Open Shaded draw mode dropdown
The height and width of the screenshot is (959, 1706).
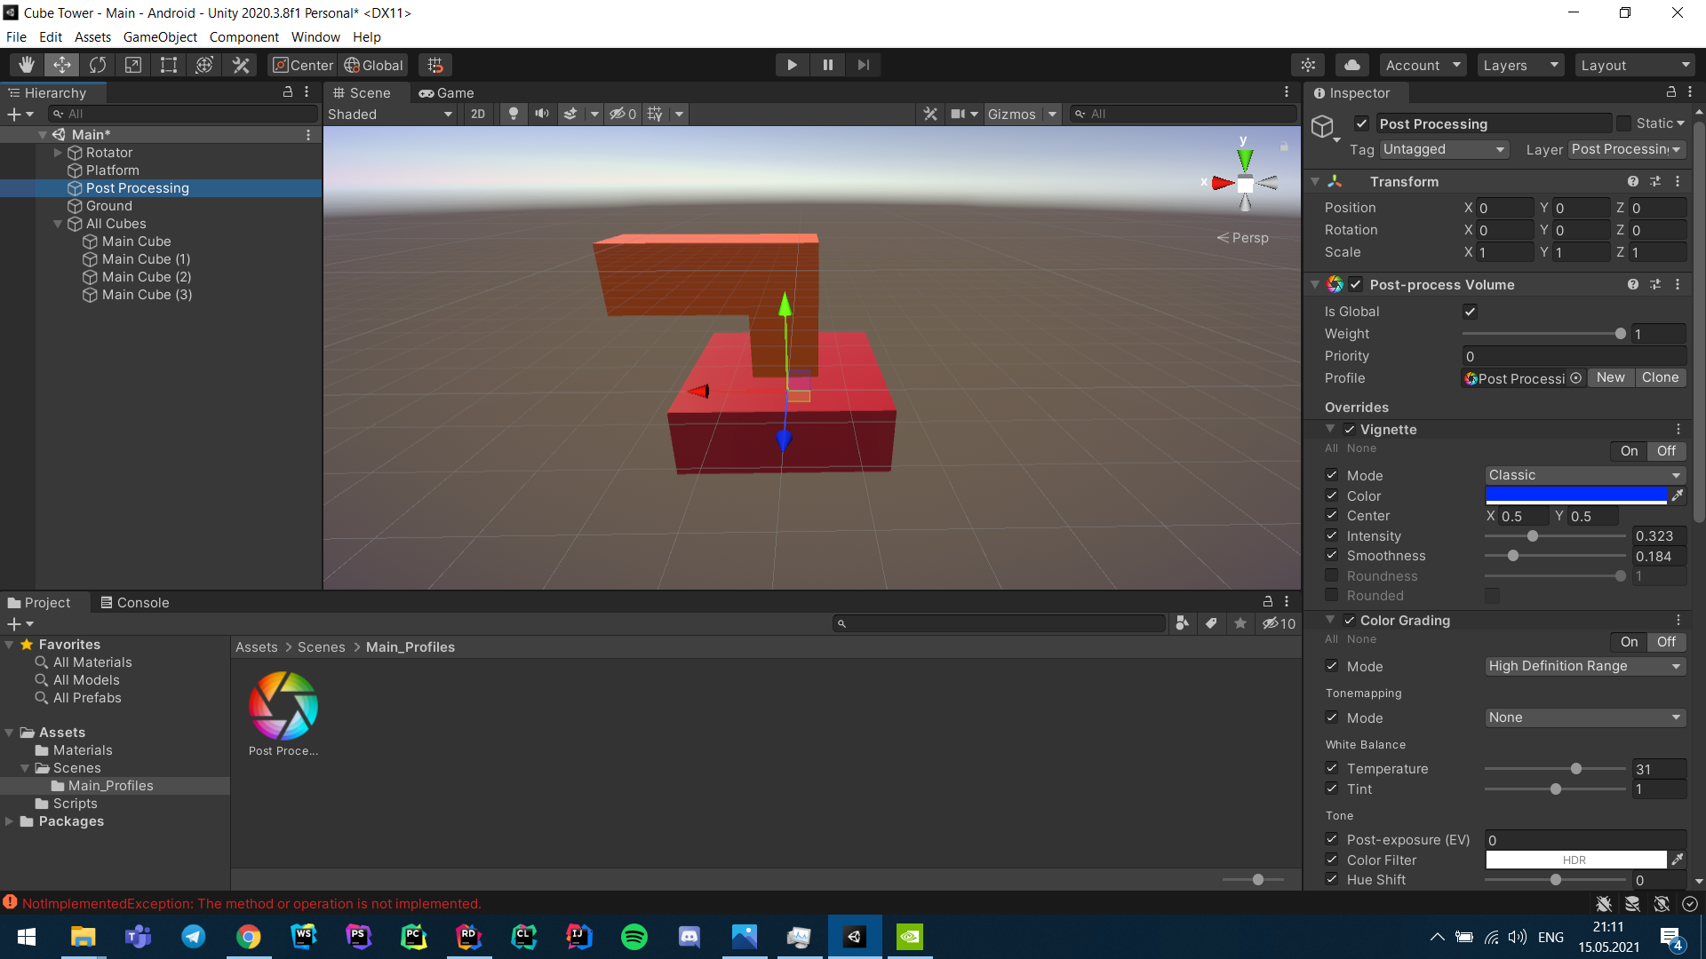(390, 114)
